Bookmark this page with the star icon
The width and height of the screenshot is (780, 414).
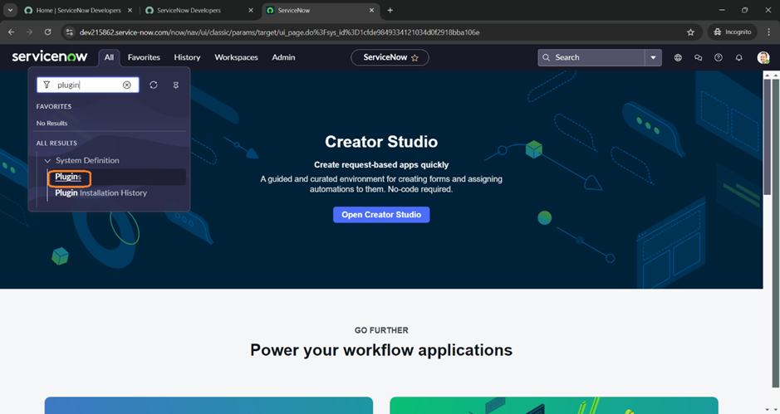690,32
